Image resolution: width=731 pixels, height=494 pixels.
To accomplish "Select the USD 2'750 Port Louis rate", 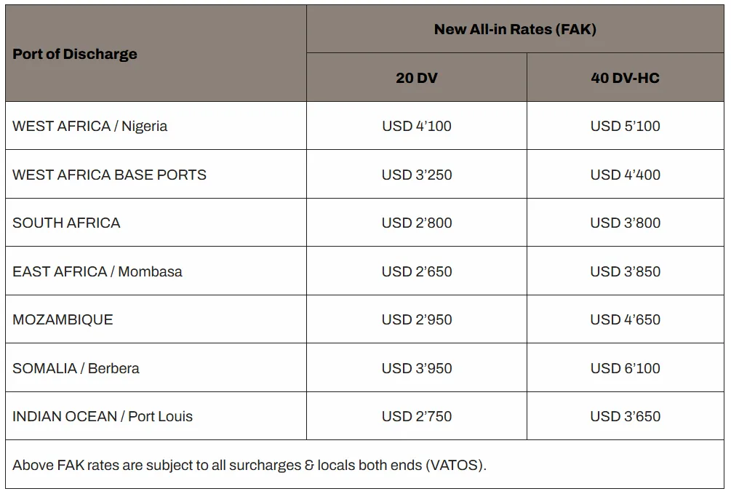I will pos(417,416).
